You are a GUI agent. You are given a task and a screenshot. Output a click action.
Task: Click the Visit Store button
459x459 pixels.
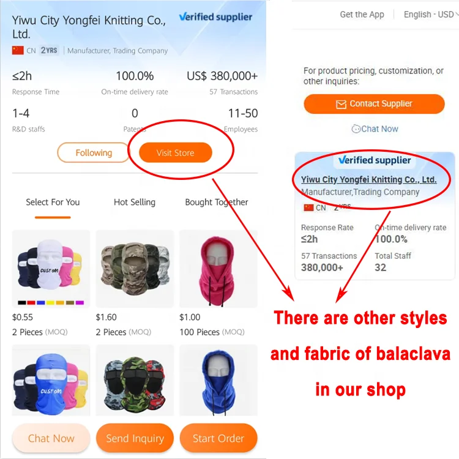pyautogui.click(x=176, y=152)
